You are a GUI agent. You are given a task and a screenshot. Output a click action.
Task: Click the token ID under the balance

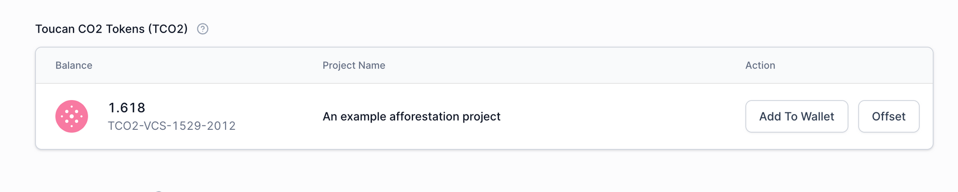click(171, 126)
